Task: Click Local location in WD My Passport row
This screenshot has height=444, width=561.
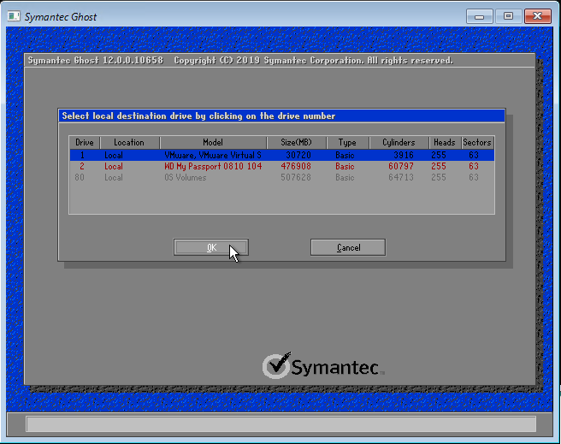Action: tap(114, 166)
